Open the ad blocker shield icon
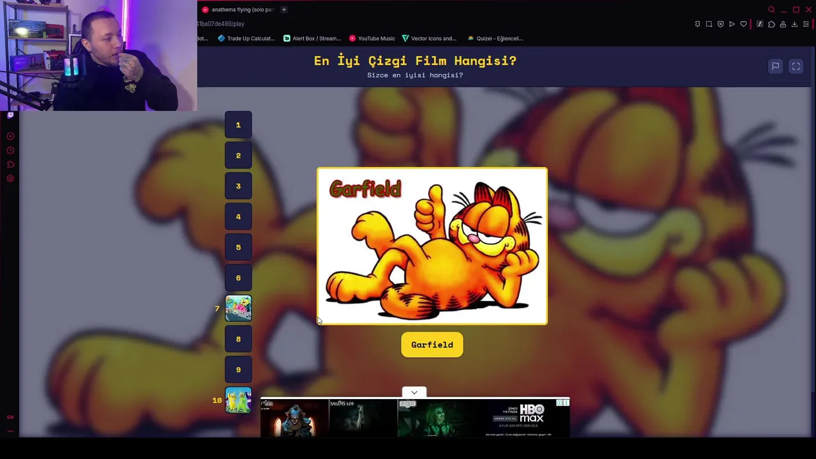 pyautogui.click(x=720, y=24)
